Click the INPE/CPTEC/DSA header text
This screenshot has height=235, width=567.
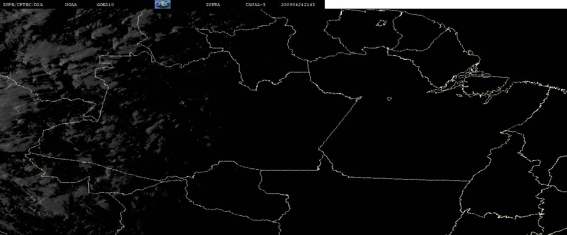[x=23, y=4]
